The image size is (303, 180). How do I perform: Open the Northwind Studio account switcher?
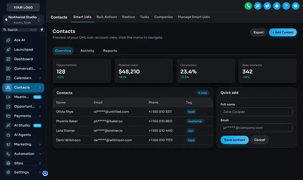[23, 20]
